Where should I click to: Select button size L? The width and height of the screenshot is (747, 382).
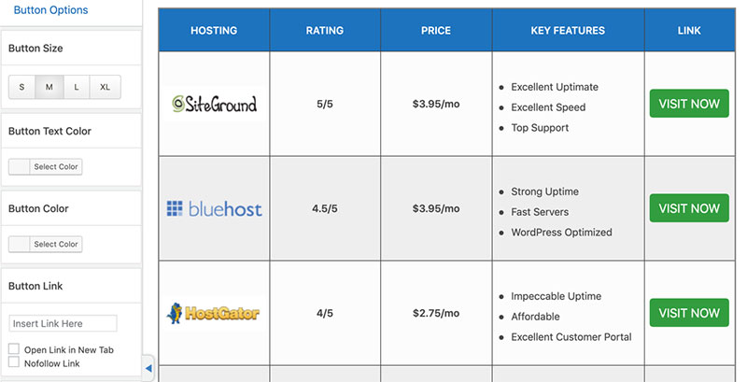pos(77,87)
